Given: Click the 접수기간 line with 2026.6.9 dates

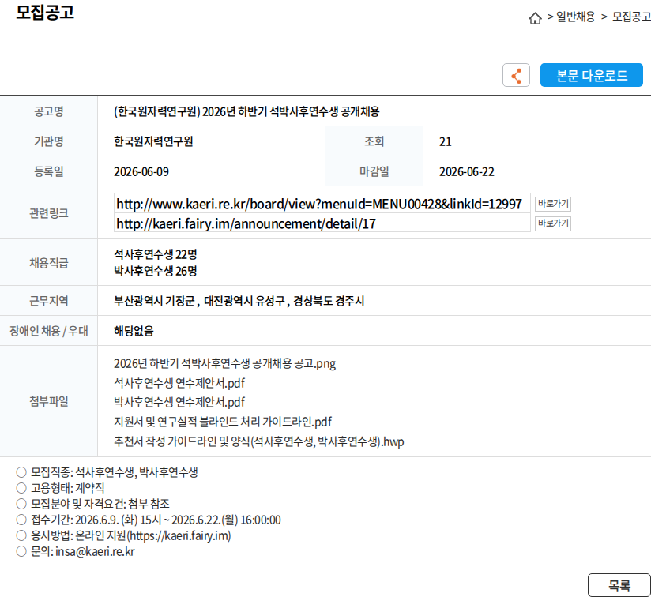Looking at the screenshot, I should tap(149, 520).
